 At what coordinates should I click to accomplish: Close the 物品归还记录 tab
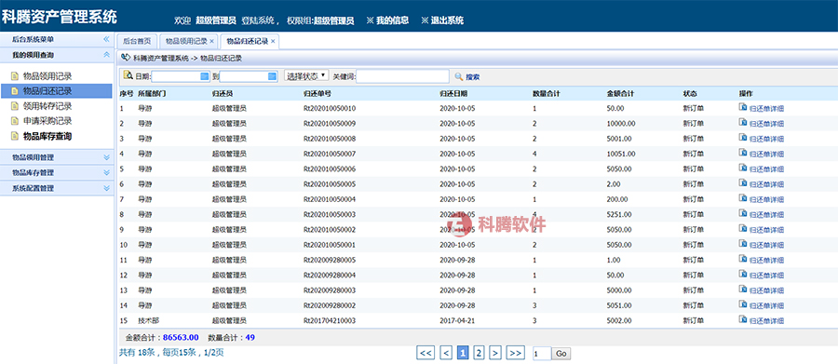pyautogui.click(x=273, y=41)
